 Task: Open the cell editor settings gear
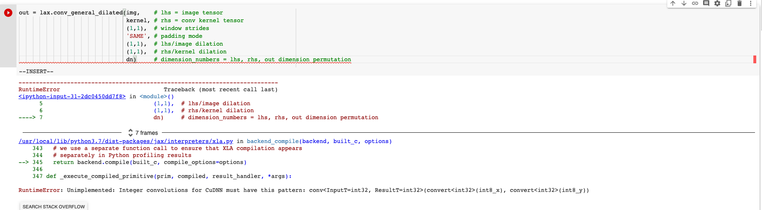pyautogui.click(x=717, y=3)
